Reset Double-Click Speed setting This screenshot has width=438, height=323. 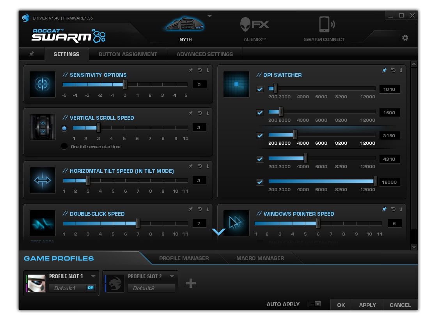(200, 209)
